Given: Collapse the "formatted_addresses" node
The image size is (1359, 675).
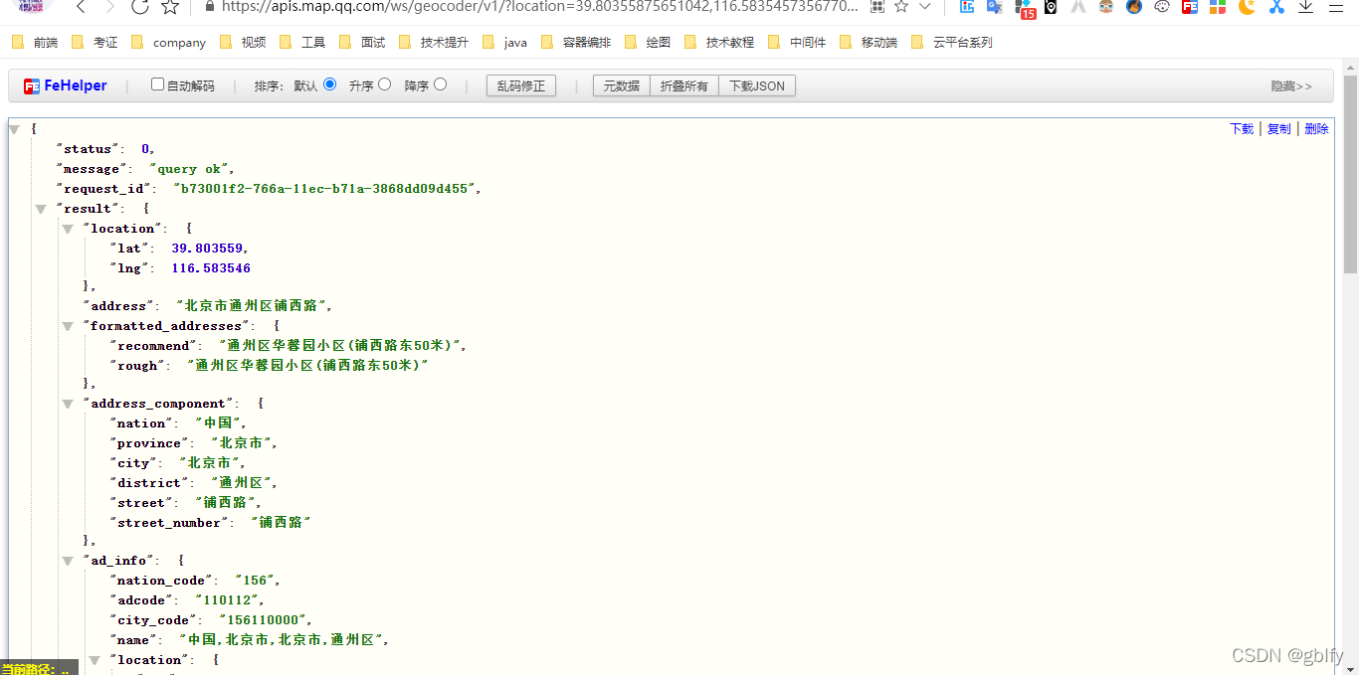Looking at the screenshot, I should click(68, 326).
